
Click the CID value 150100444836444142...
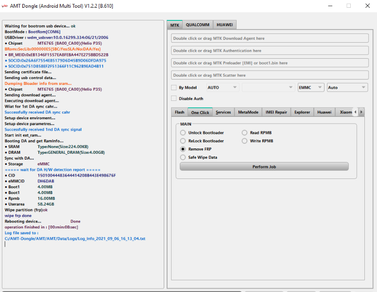point(76,176)
